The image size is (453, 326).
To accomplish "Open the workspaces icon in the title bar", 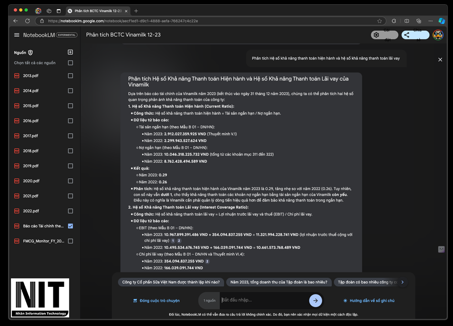I will coord(49,11).
